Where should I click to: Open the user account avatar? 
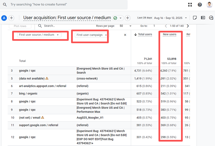(209, 5)
